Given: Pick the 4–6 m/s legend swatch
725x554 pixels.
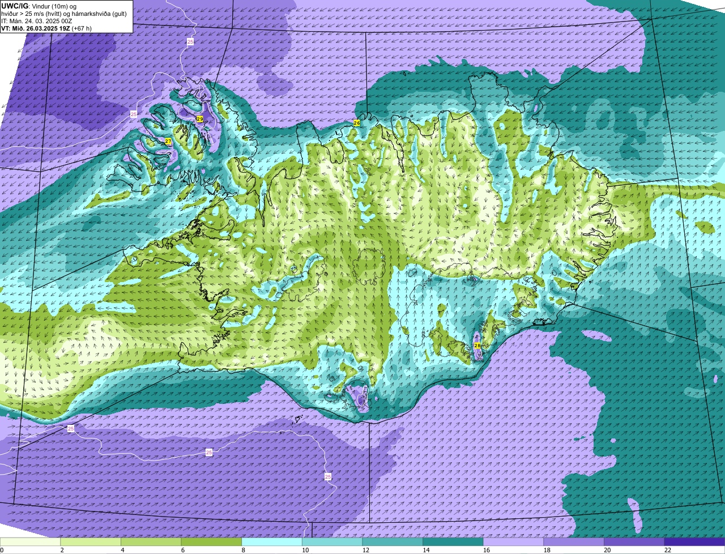Looking at the screenshot, I should tap(151, 542).
